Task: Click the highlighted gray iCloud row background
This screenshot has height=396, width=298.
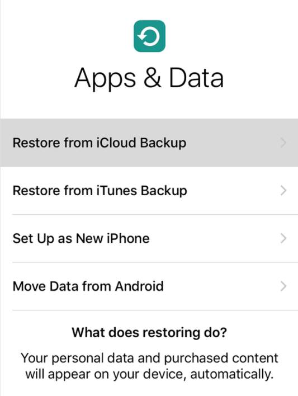Action: [x=149, y=143]
